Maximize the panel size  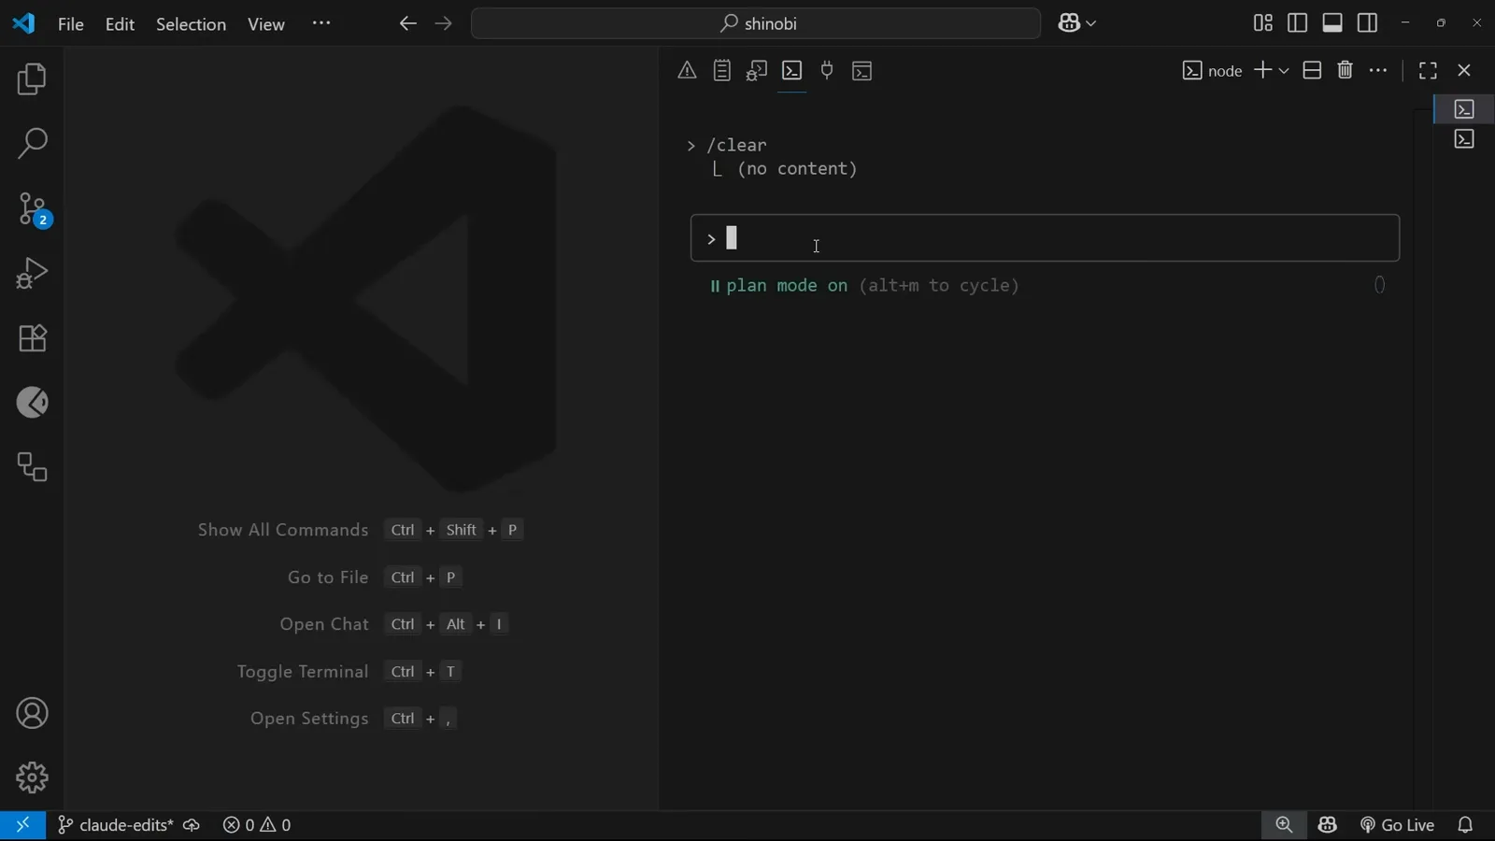[x=1428, y=70]
